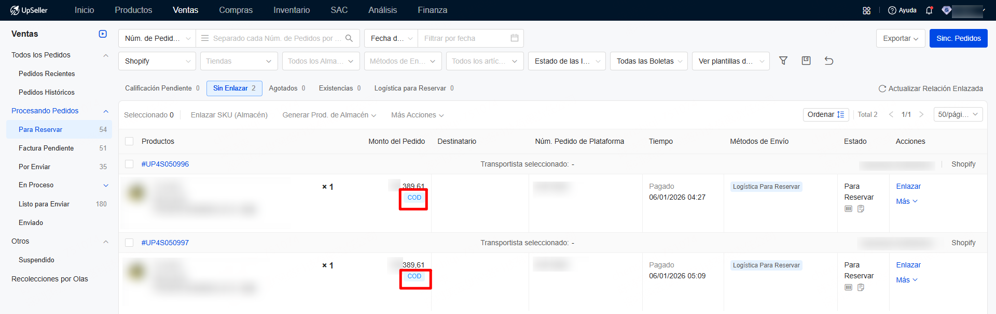This screenshot has width=996, height=314.
Task: Open the notifications bell
Action: point(929,10)
